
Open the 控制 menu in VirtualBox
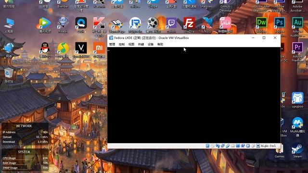point(122,44)
